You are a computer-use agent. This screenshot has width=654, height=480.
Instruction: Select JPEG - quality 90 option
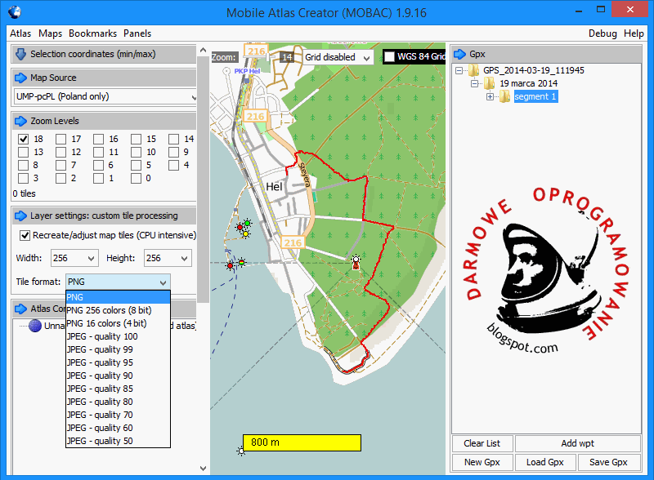pos(118,376)
